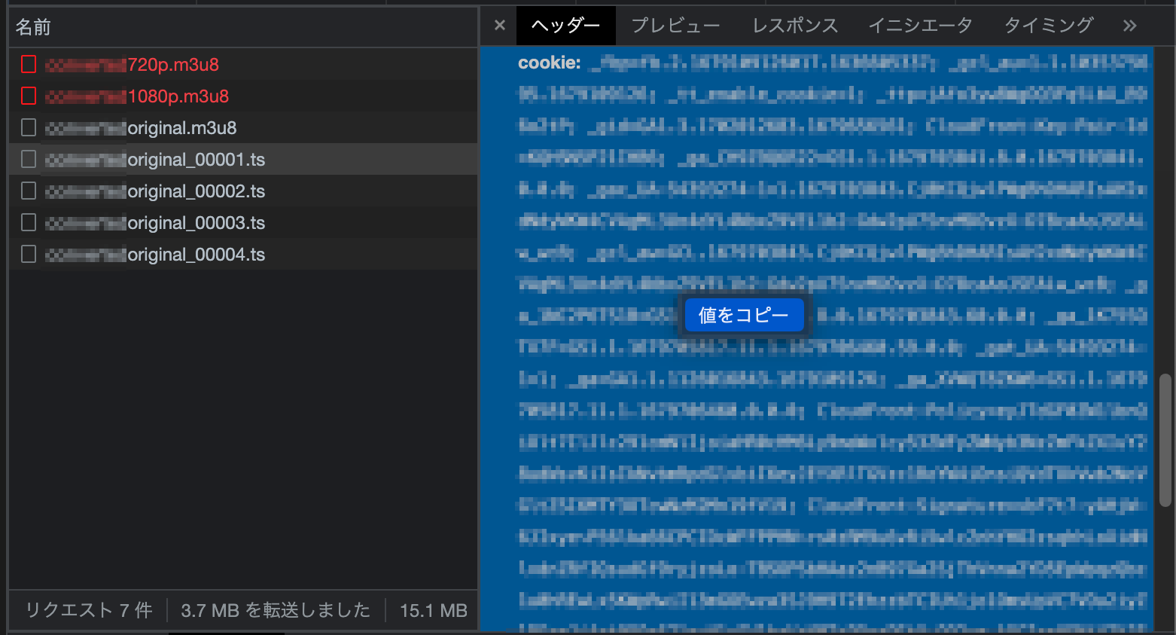Click the file icon of original_00002.ts
1176x635 pixels.
pos(29,191)
